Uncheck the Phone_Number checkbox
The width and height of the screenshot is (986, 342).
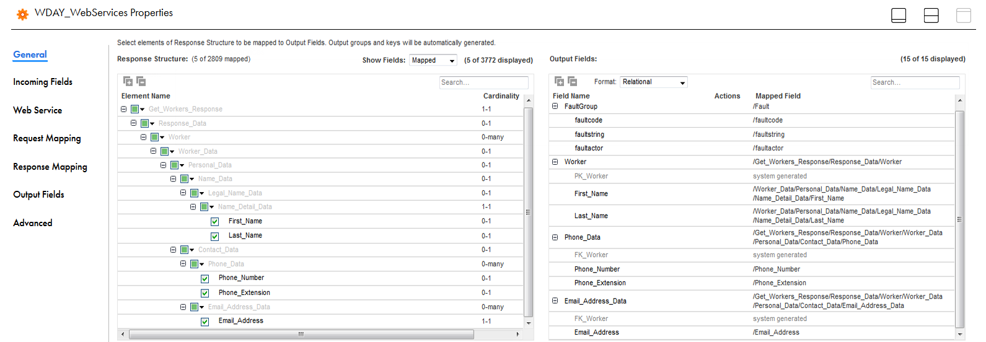pyautogui.click(x=205, y=279)
